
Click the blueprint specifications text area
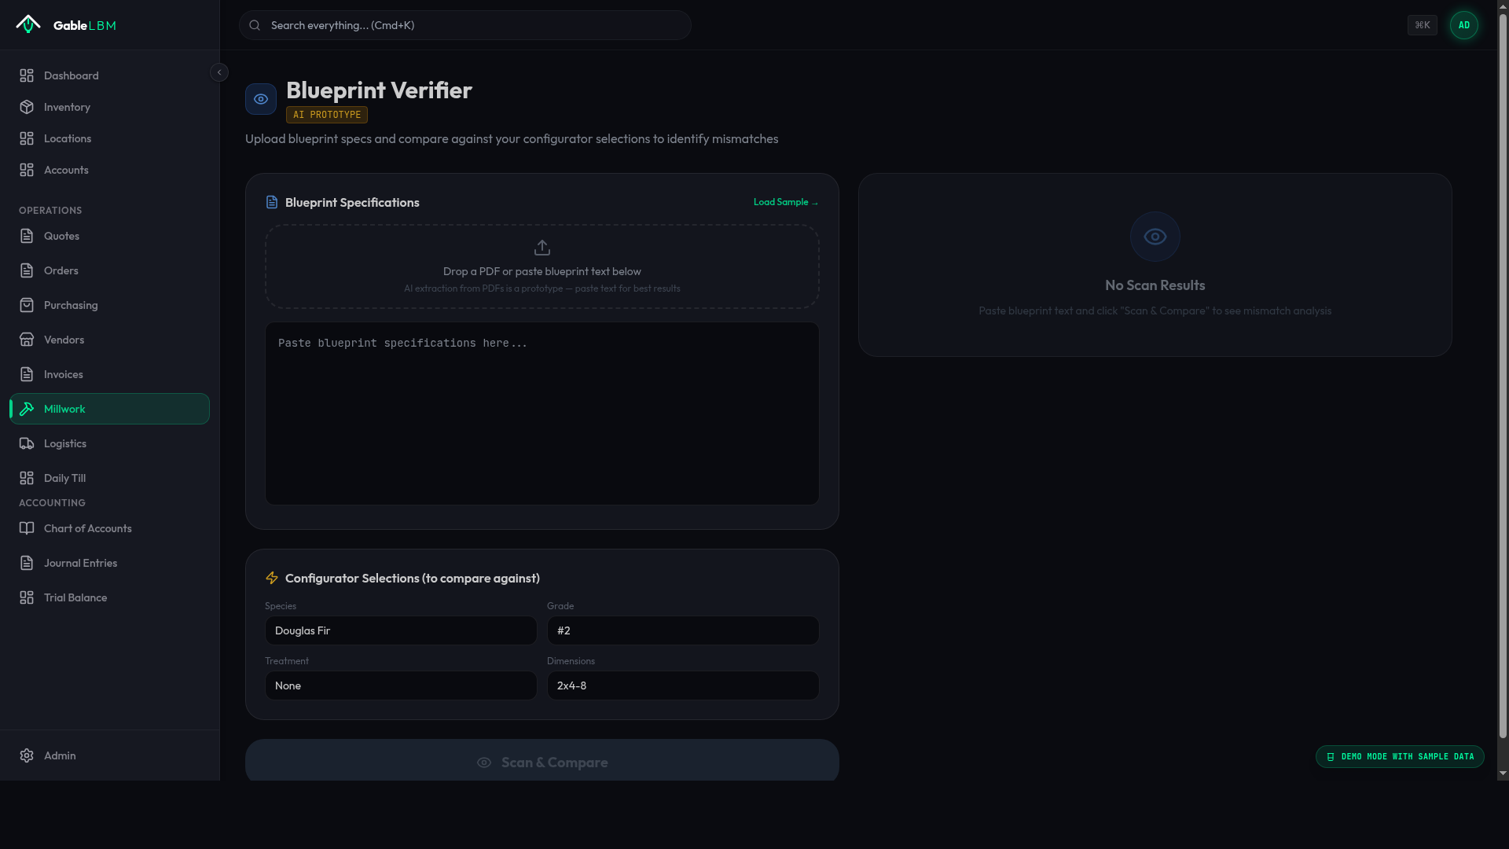click(x=542, y=413)
